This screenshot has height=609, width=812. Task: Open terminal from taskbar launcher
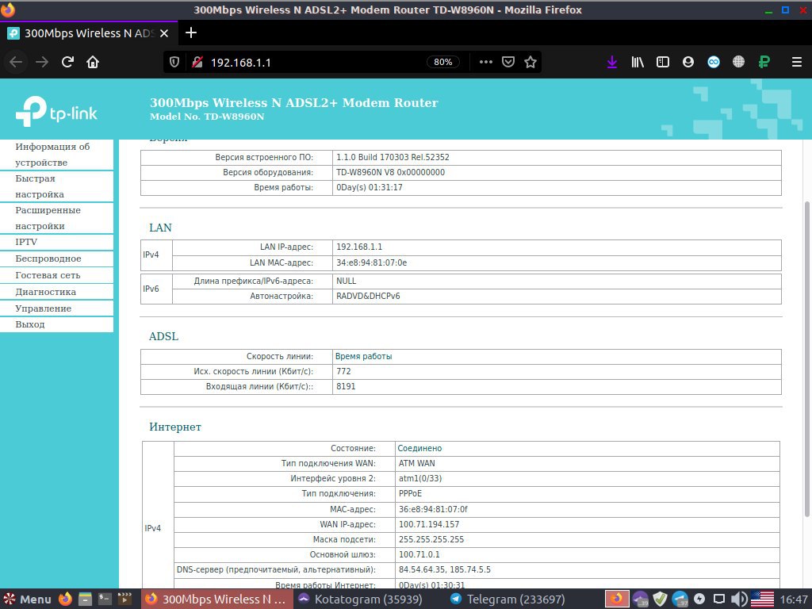tap(105, 599)
